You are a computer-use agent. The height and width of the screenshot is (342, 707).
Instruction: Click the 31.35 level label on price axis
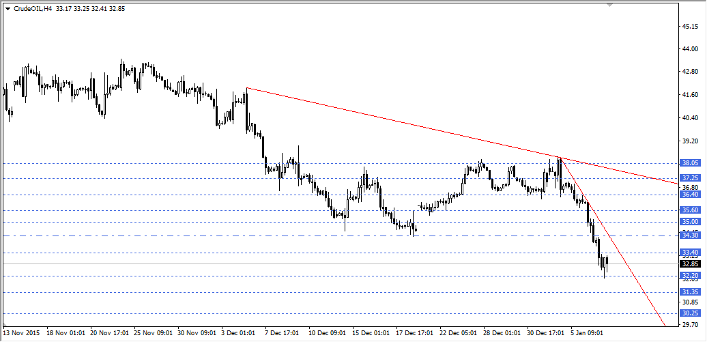tap(690, 292)
